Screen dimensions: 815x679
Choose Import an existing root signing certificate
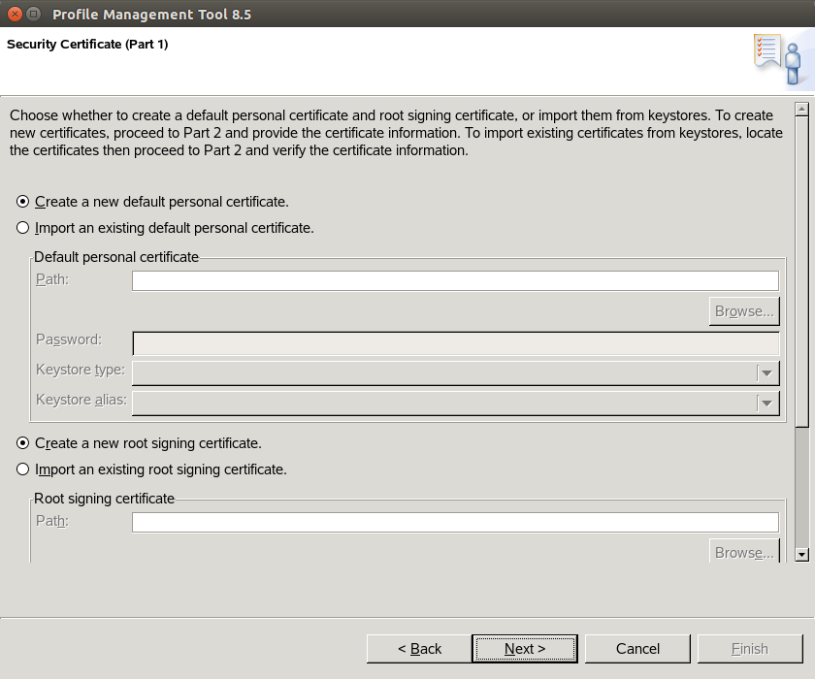pos(22,469)
